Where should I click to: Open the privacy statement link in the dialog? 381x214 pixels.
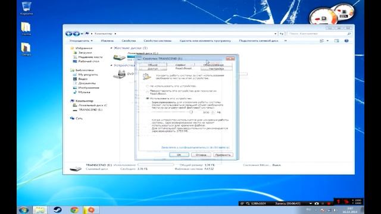click(x=195, y=147)
